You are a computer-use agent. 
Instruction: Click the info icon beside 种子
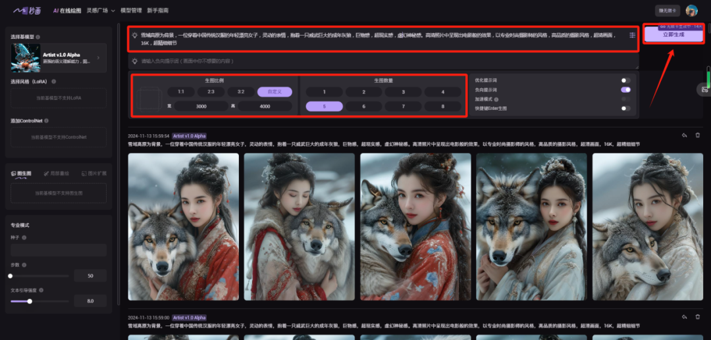(24, 237)
